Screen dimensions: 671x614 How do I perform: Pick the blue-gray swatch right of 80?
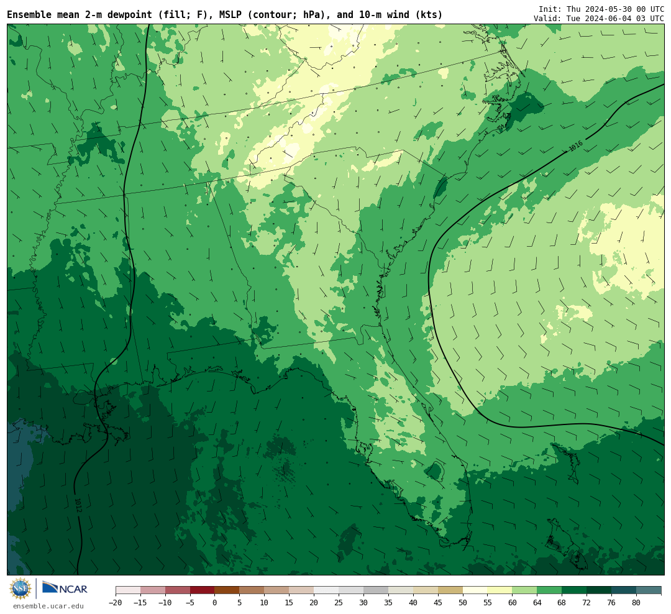click(649, 590)
